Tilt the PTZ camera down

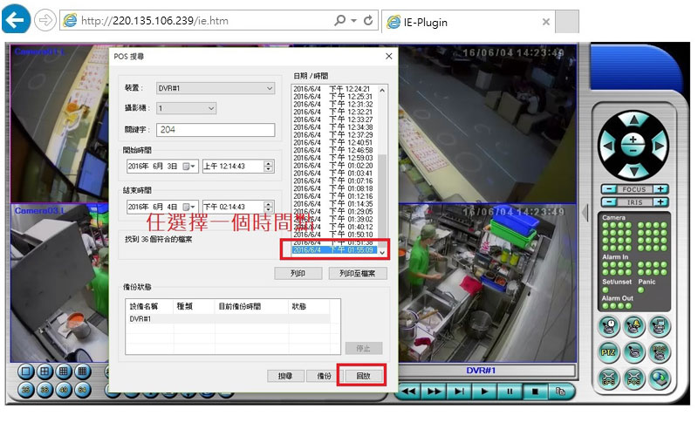coord(633,170)
